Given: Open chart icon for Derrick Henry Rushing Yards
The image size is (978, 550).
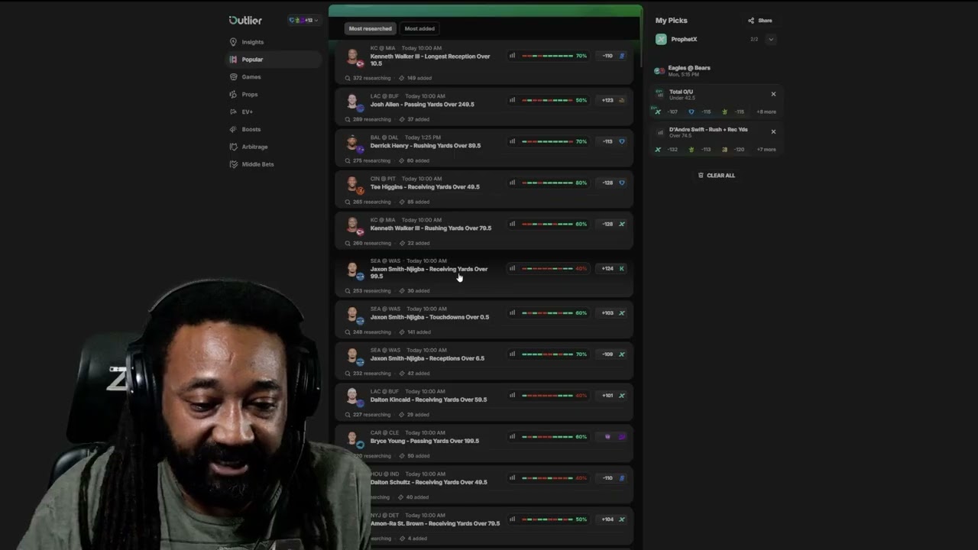Looking at the screenshot, I should (x=512, y=141).
